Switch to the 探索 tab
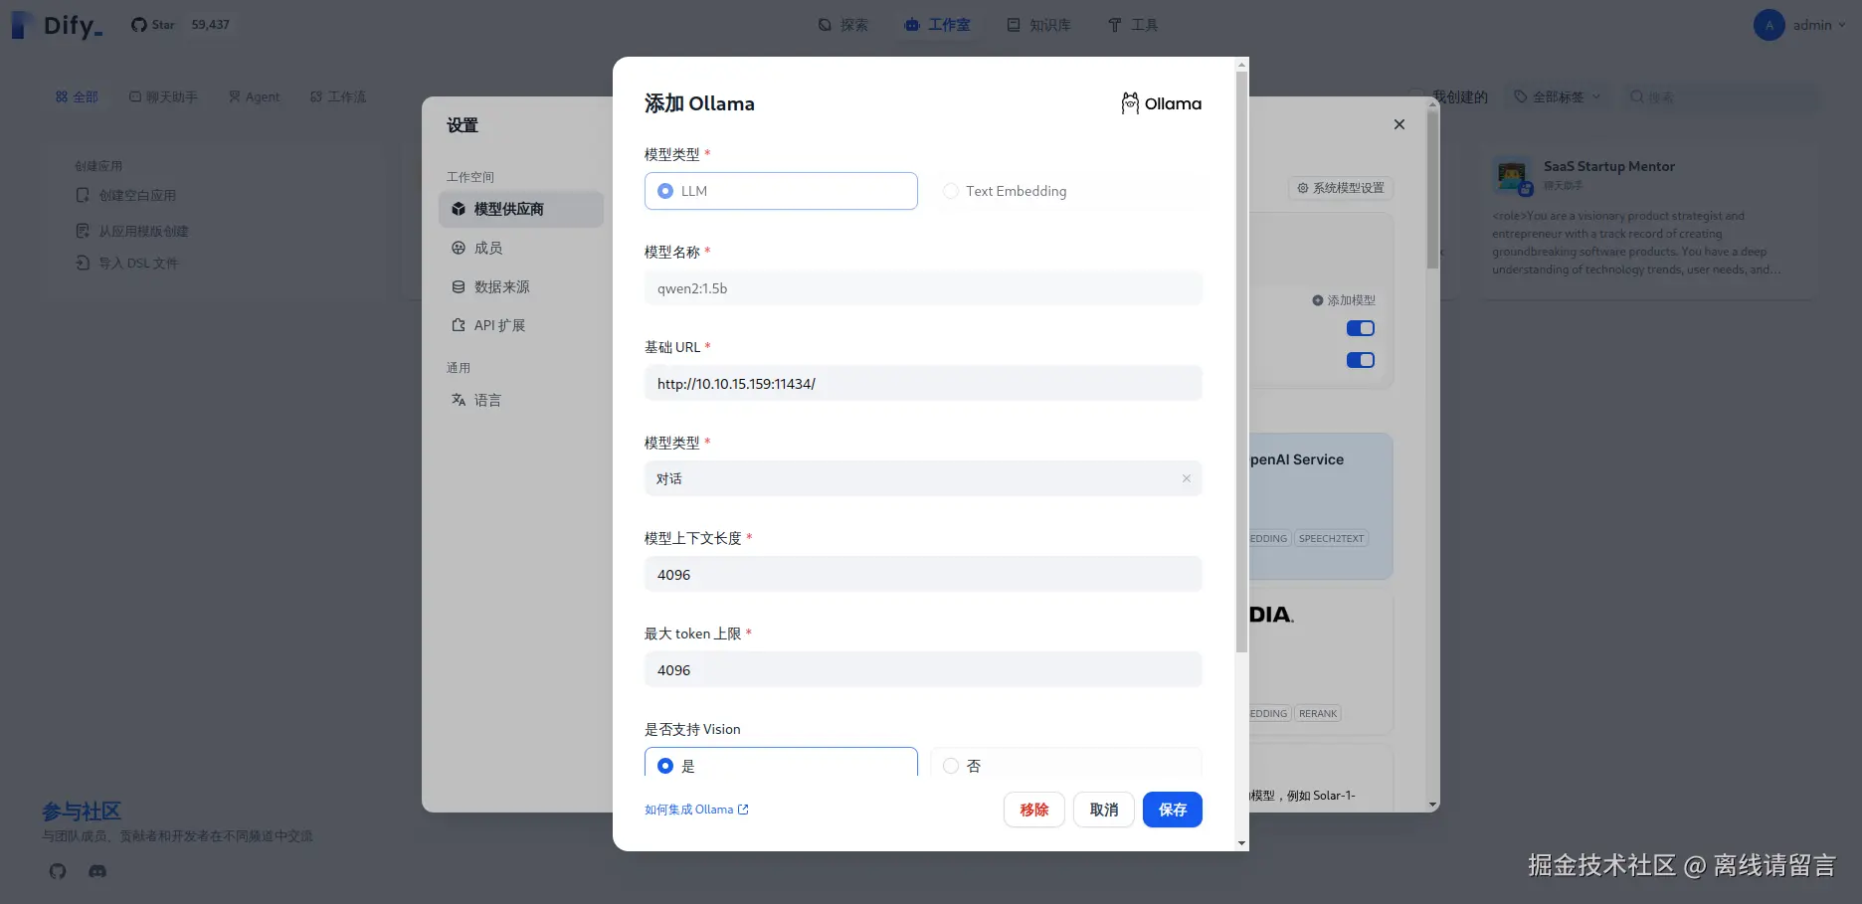 [x=842, y=25]
